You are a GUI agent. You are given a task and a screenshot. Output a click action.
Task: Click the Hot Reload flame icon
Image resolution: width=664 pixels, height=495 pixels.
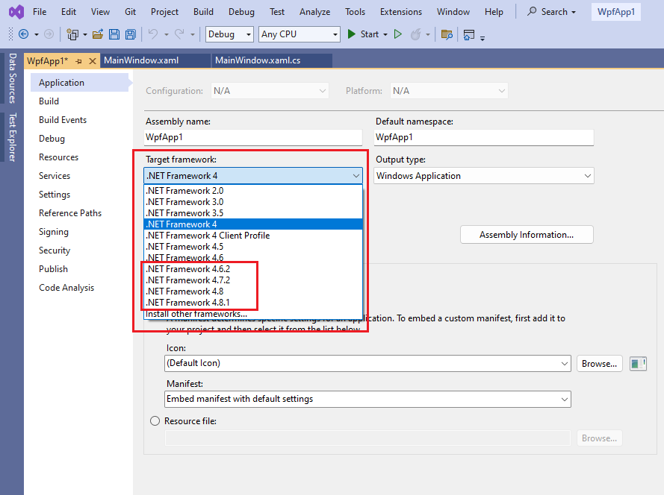tap(415, 34)
